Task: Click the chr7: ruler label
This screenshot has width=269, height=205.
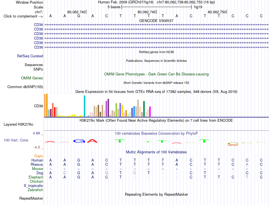Action: click(x=39, y=12)
